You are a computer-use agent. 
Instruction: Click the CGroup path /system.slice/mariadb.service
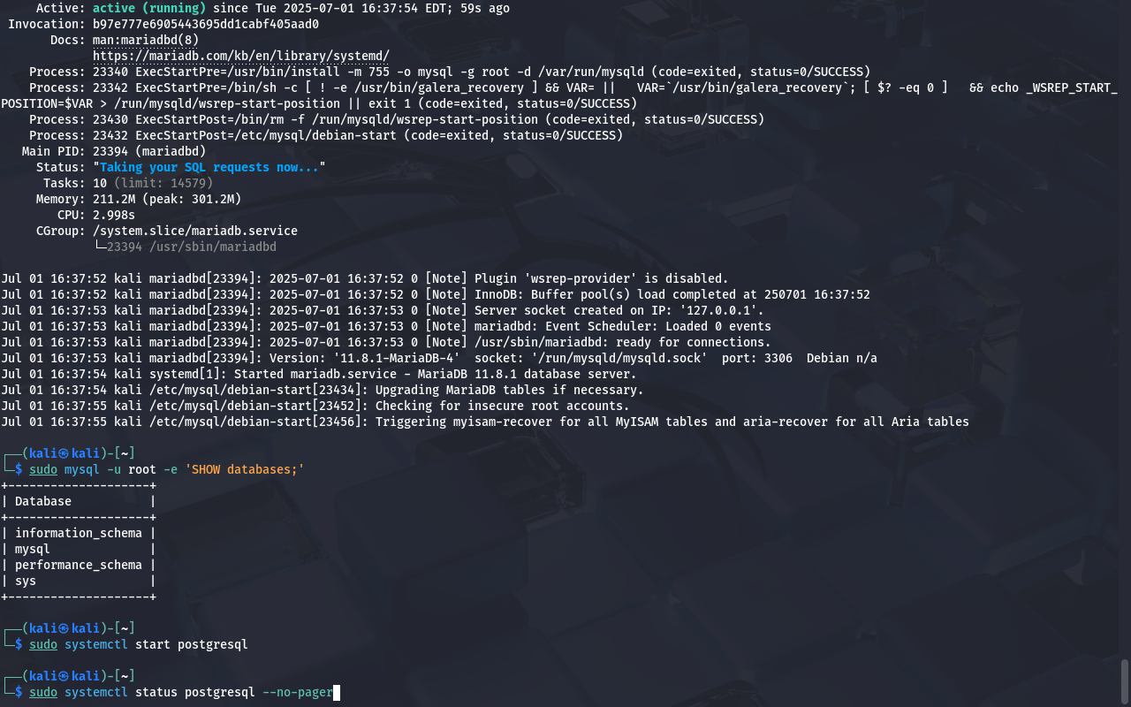[195, 231]
